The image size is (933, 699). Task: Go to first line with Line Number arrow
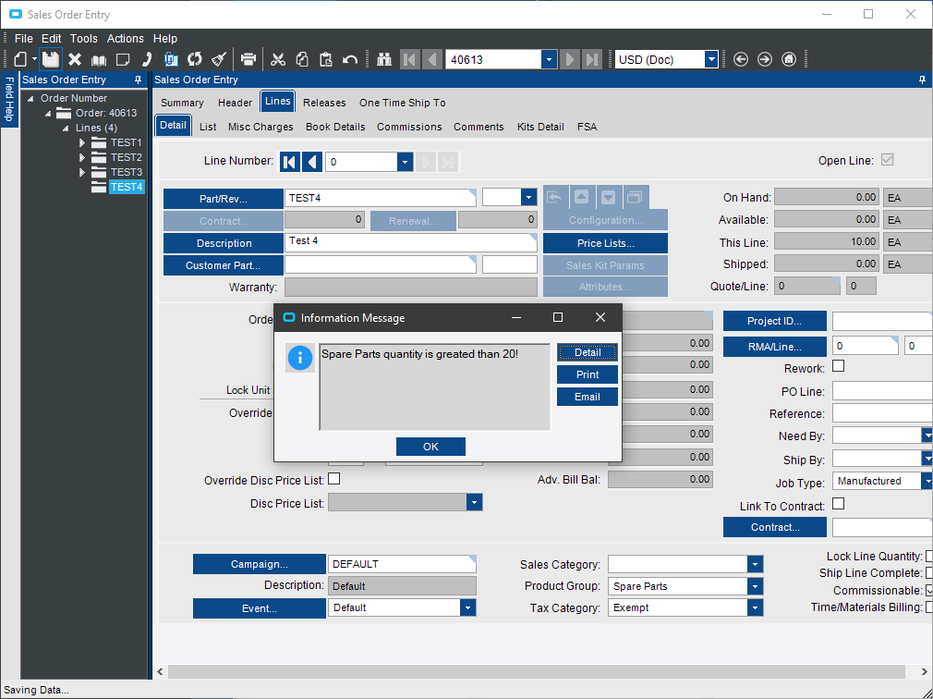pyautogui.click(x=290, y=162)
